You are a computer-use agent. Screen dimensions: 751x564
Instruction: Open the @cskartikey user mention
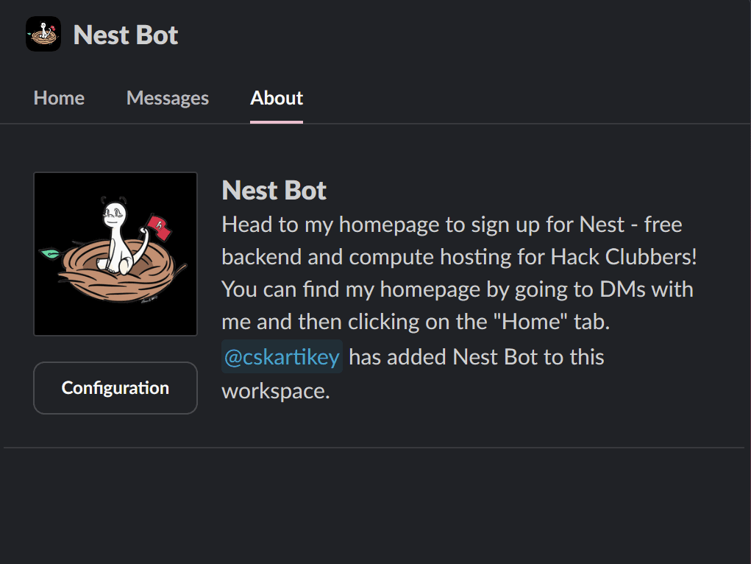click(x=282, y=356)
